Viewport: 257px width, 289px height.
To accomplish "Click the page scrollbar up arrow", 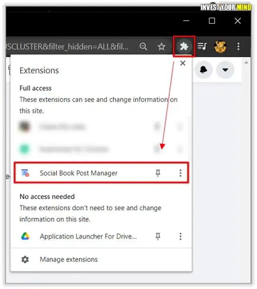I will click(246, 63).
